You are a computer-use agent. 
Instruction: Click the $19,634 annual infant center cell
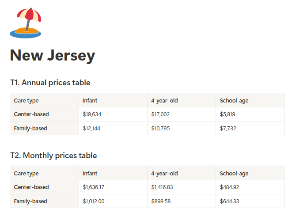click(x=113, y=114)
